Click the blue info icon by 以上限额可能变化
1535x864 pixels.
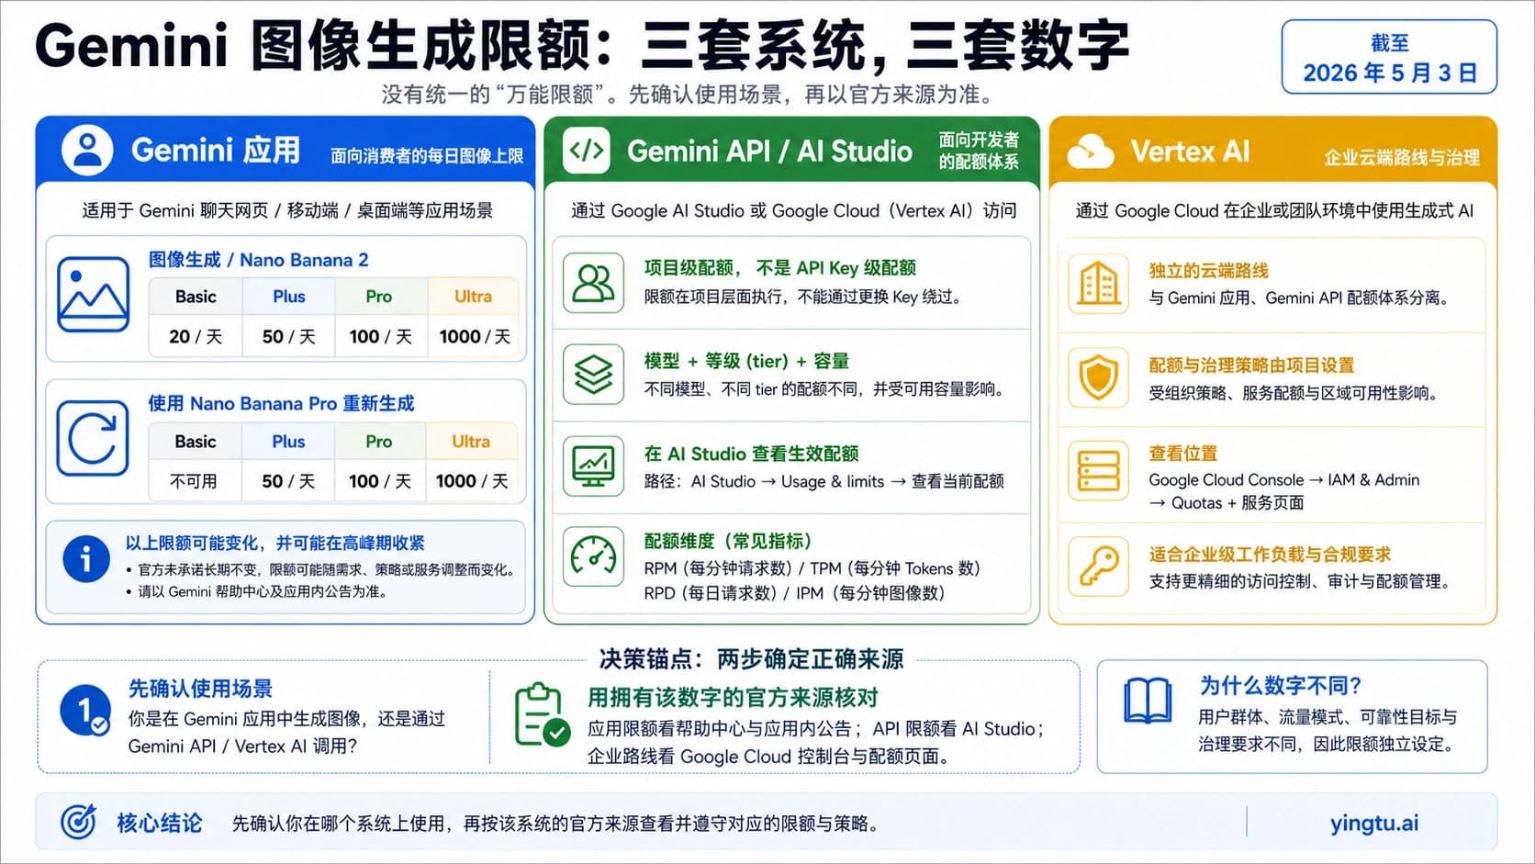pyautogui.click(x=86, y=558)
